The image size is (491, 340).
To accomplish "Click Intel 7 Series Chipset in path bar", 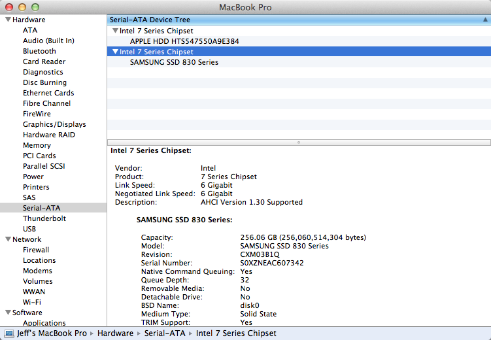I will [x=236, y=333].
